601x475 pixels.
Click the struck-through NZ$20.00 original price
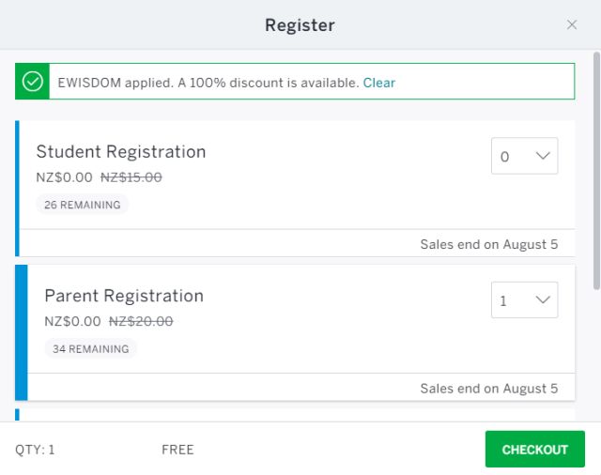(x=141, y=321)
